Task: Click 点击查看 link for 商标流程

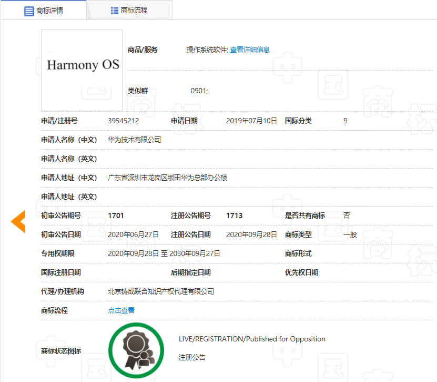Action: pos(121,310)
